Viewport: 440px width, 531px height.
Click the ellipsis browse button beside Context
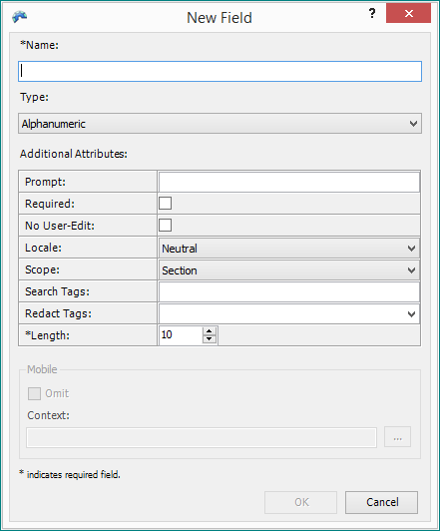(398, 437)
